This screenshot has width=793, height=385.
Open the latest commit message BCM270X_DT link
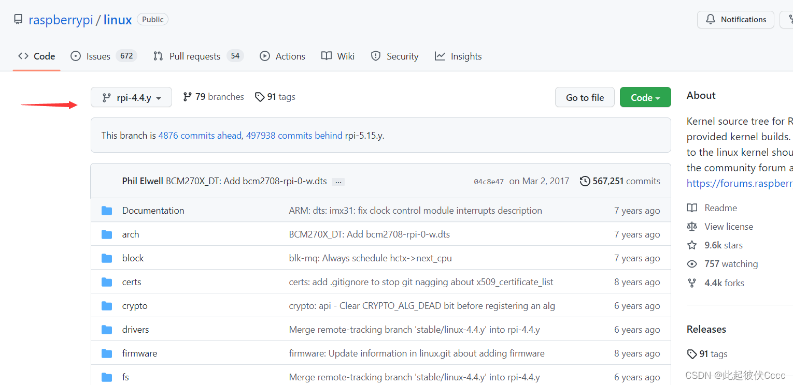point(246,181)
